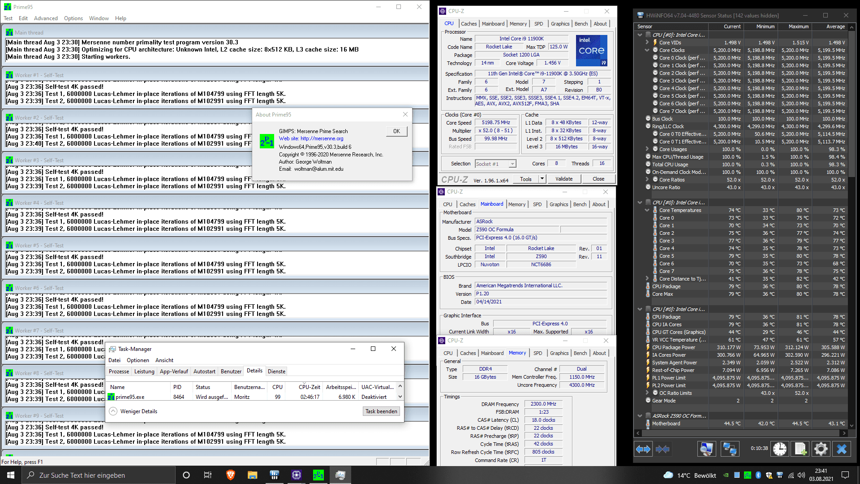Expand Core Distance to TjMAX row

click(647, 279)
